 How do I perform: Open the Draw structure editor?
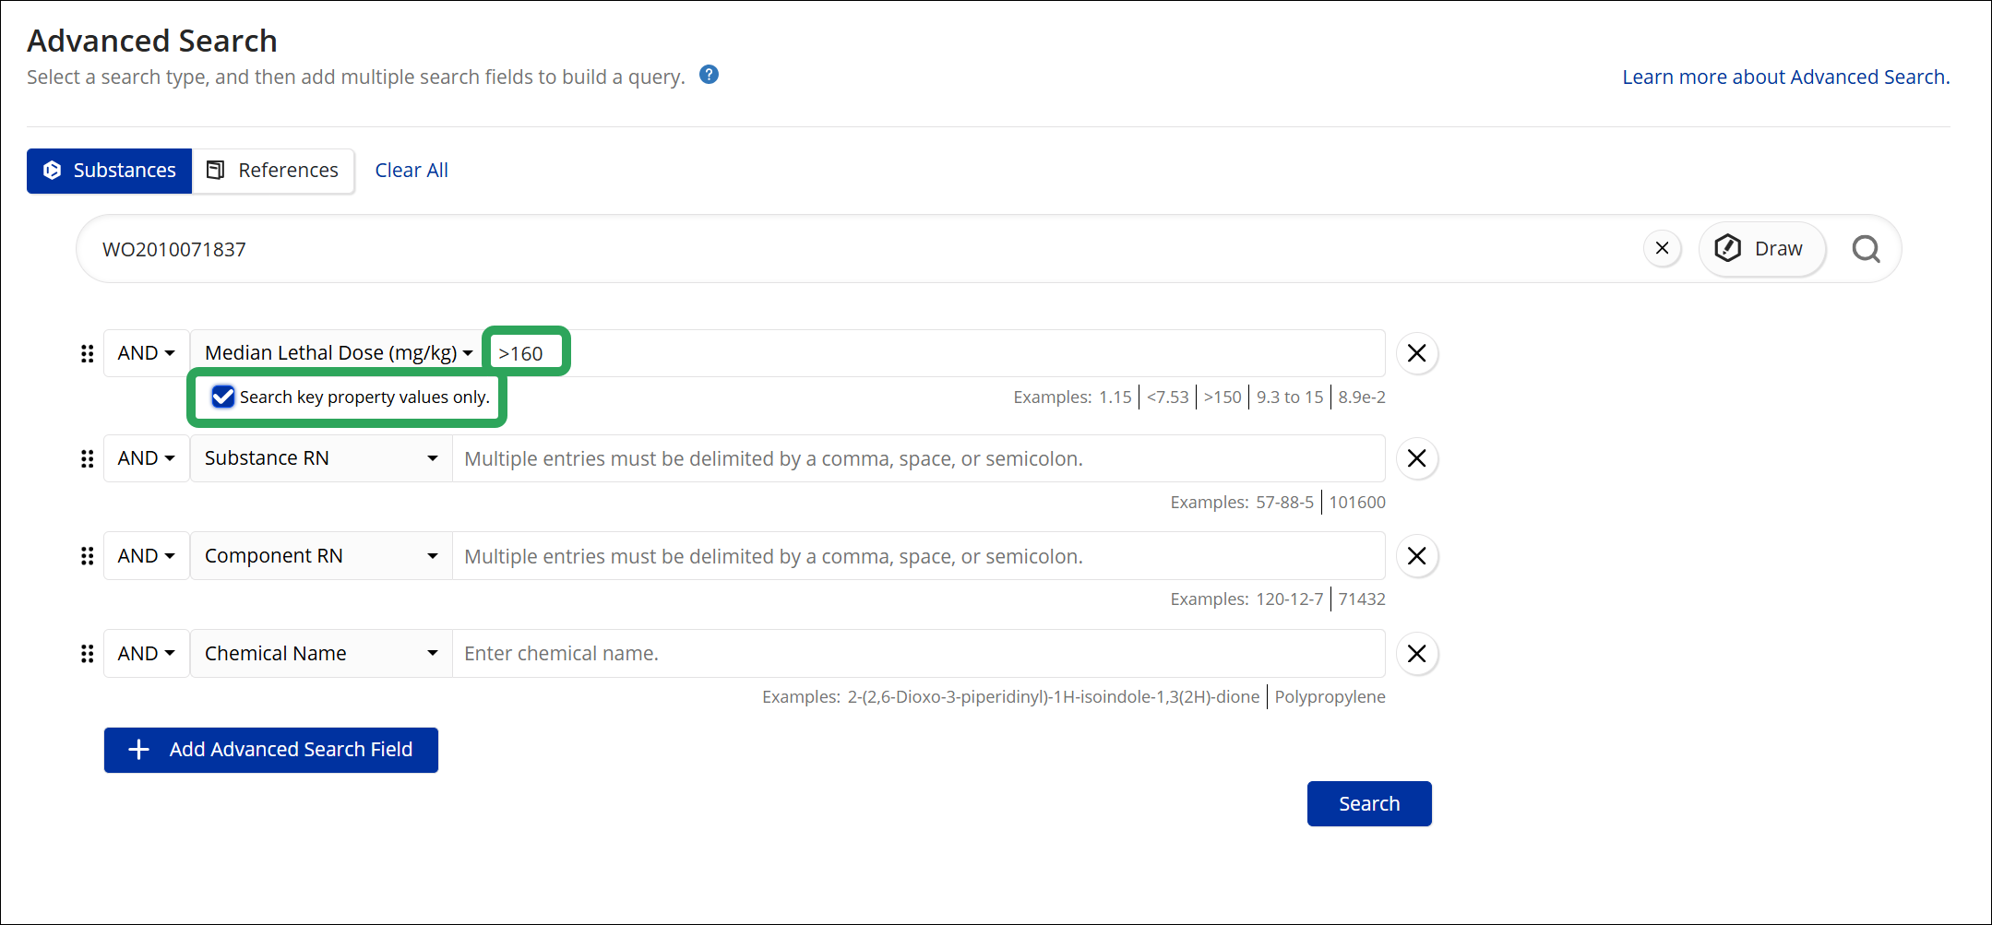point(1761,248)
